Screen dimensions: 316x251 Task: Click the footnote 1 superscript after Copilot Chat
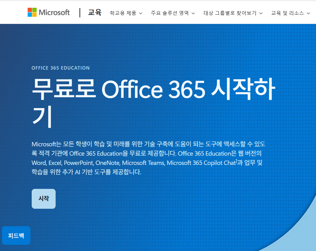(236, 161)
